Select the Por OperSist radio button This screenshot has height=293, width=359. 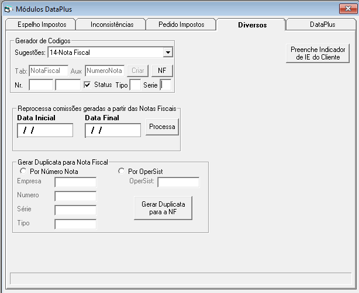pyautogui.click(x=121, y=171)
